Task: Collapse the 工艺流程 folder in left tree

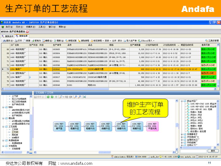Action: [x=3, y=126]
